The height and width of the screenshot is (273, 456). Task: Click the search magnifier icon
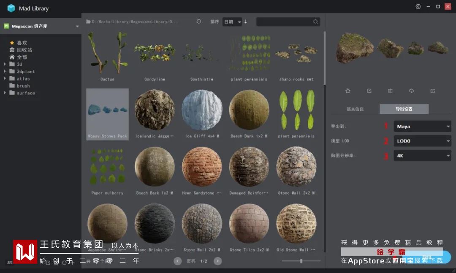click(315, 22)
